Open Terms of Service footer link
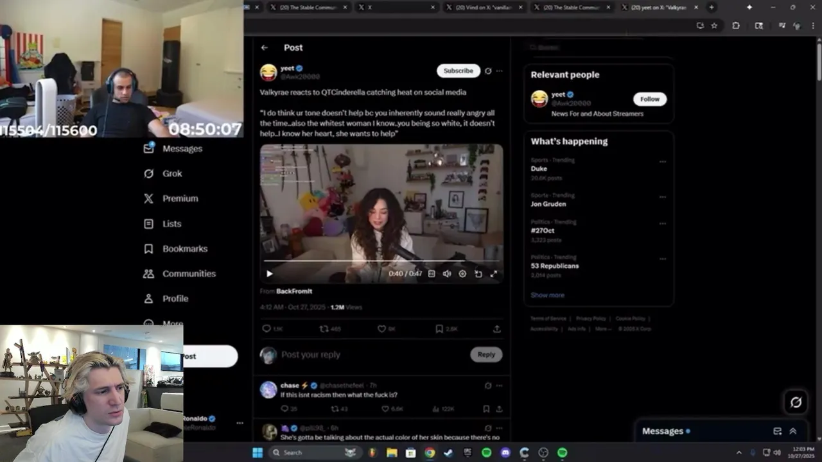 click(x=548, y=319)
